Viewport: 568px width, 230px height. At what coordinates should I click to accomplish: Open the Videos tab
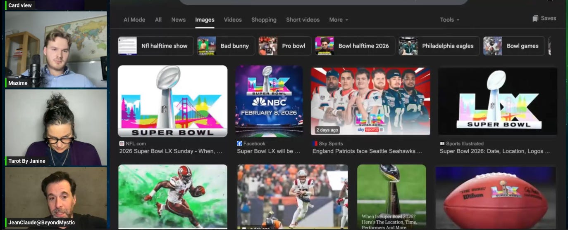point(233,19)
